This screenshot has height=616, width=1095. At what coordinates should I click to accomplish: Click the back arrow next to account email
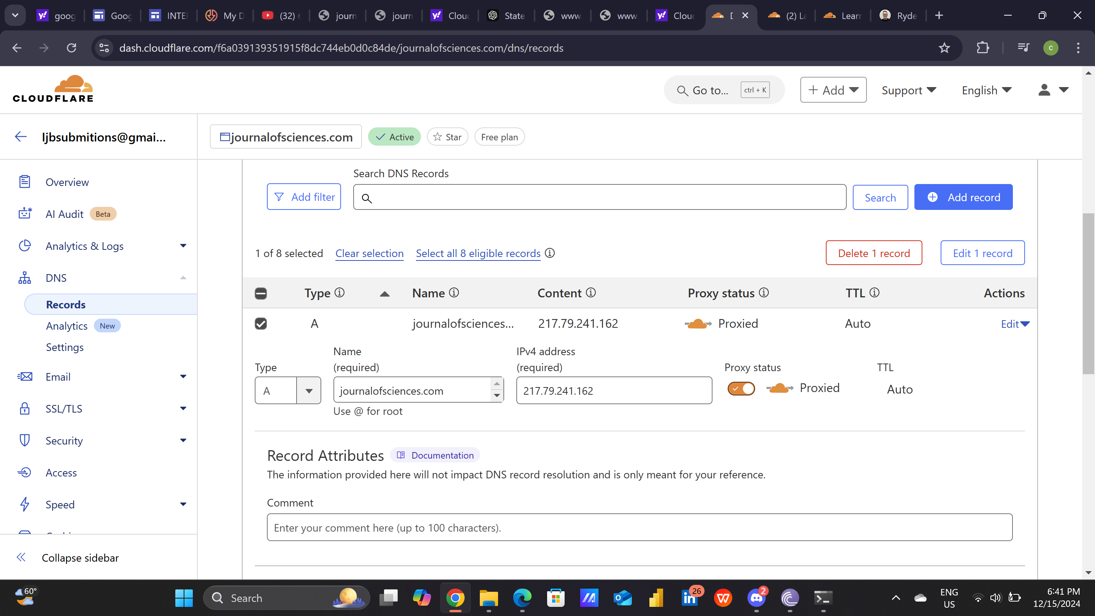point(21,137)
